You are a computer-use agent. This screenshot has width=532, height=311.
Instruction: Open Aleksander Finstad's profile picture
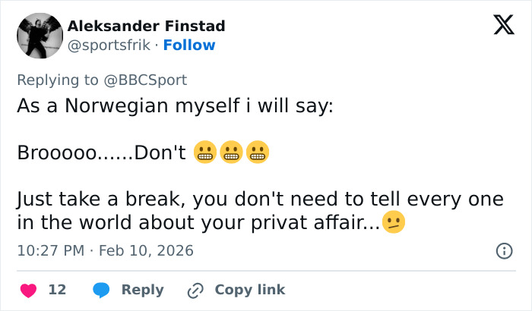pos(40,35)
